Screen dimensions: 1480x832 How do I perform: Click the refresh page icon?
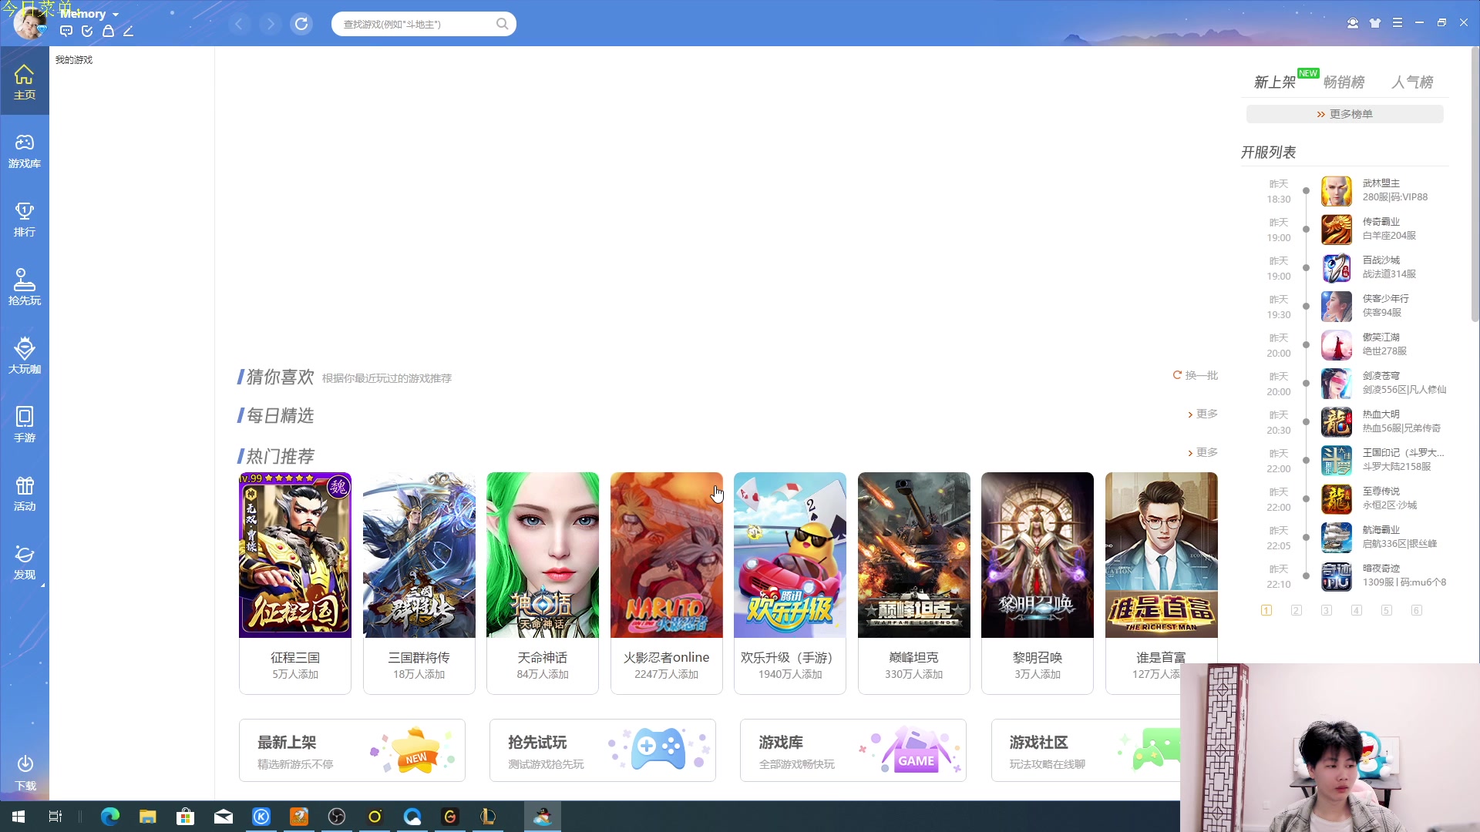coord(301,24)
